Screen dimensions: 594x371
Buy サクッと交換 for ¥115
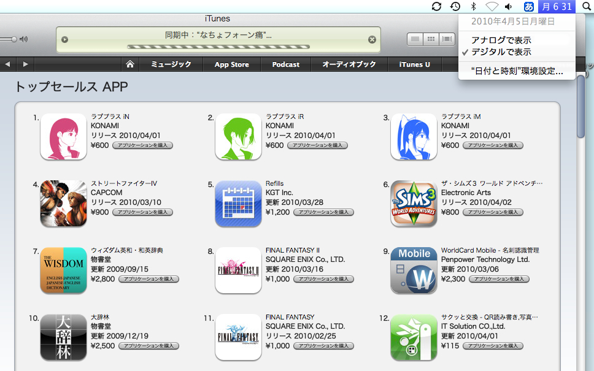pos(493,346)
